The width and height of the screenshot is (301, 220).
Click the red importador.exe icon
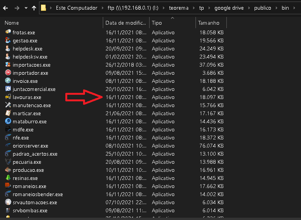pos(8,72)
